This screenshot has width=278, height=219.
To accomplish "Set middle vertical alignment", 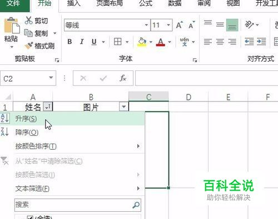I will coord(220,25).
